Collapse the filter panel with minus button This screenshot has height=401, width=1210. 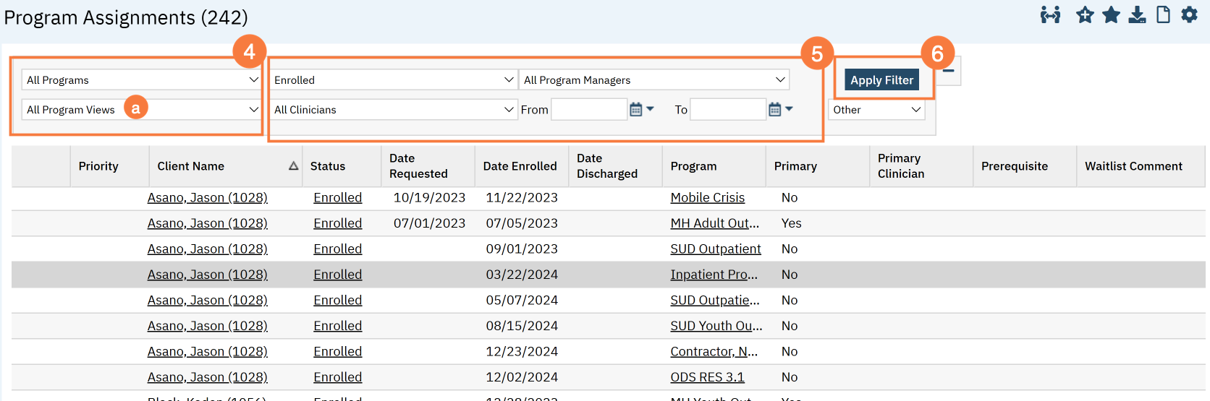click(948, 71)
